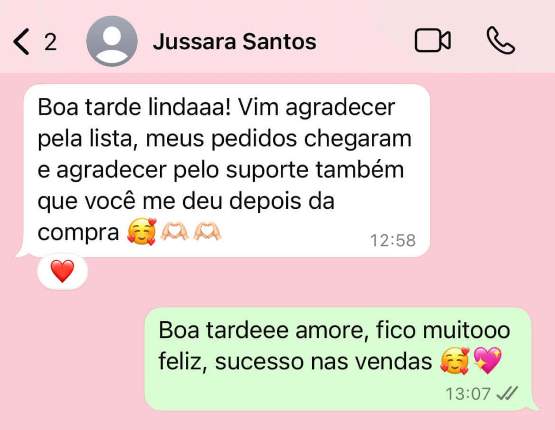Viewport: 555px width, 430px height.
Task: Go back using the left arrow
Action: [x=21, y=42]
